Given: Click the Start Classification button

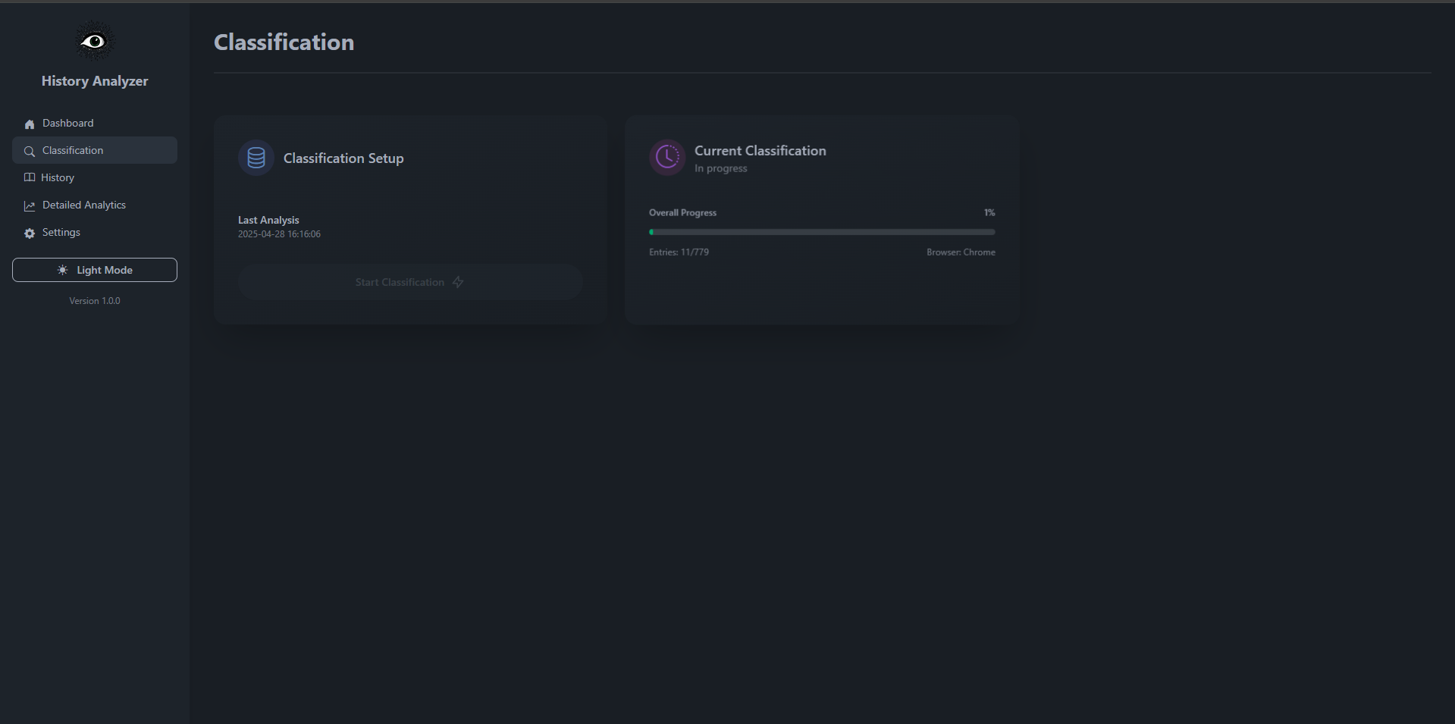Looking at the screenshot, I should 410,282.
